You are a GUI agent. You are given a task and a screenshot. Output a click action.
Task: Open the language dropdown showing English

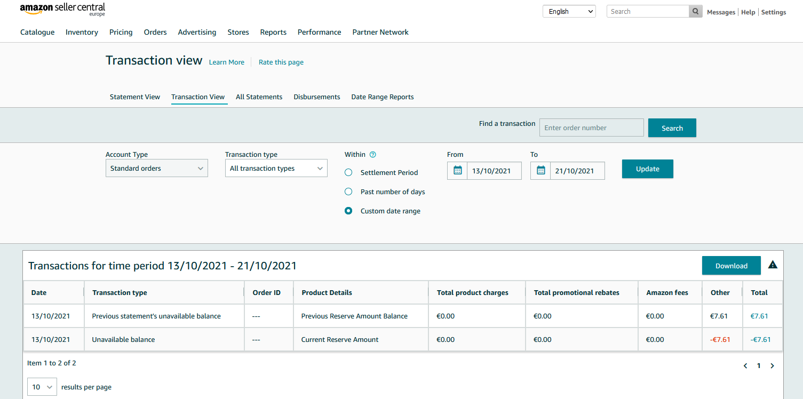point(569,11)
